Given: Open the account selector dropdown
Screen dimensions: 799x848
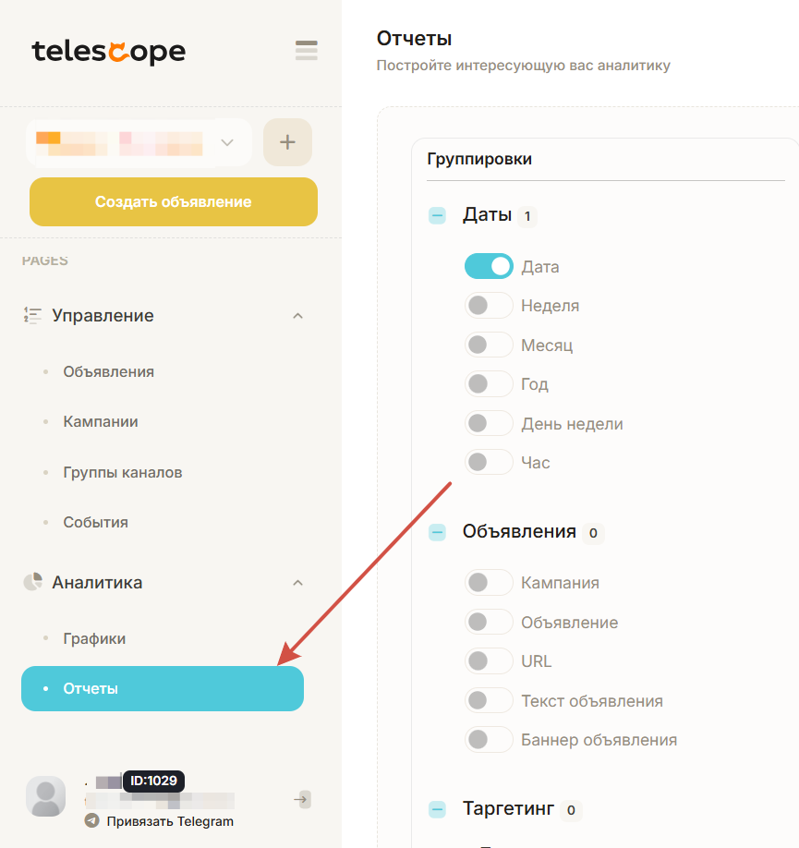Looking at the screenshot, I should [227, 142].
